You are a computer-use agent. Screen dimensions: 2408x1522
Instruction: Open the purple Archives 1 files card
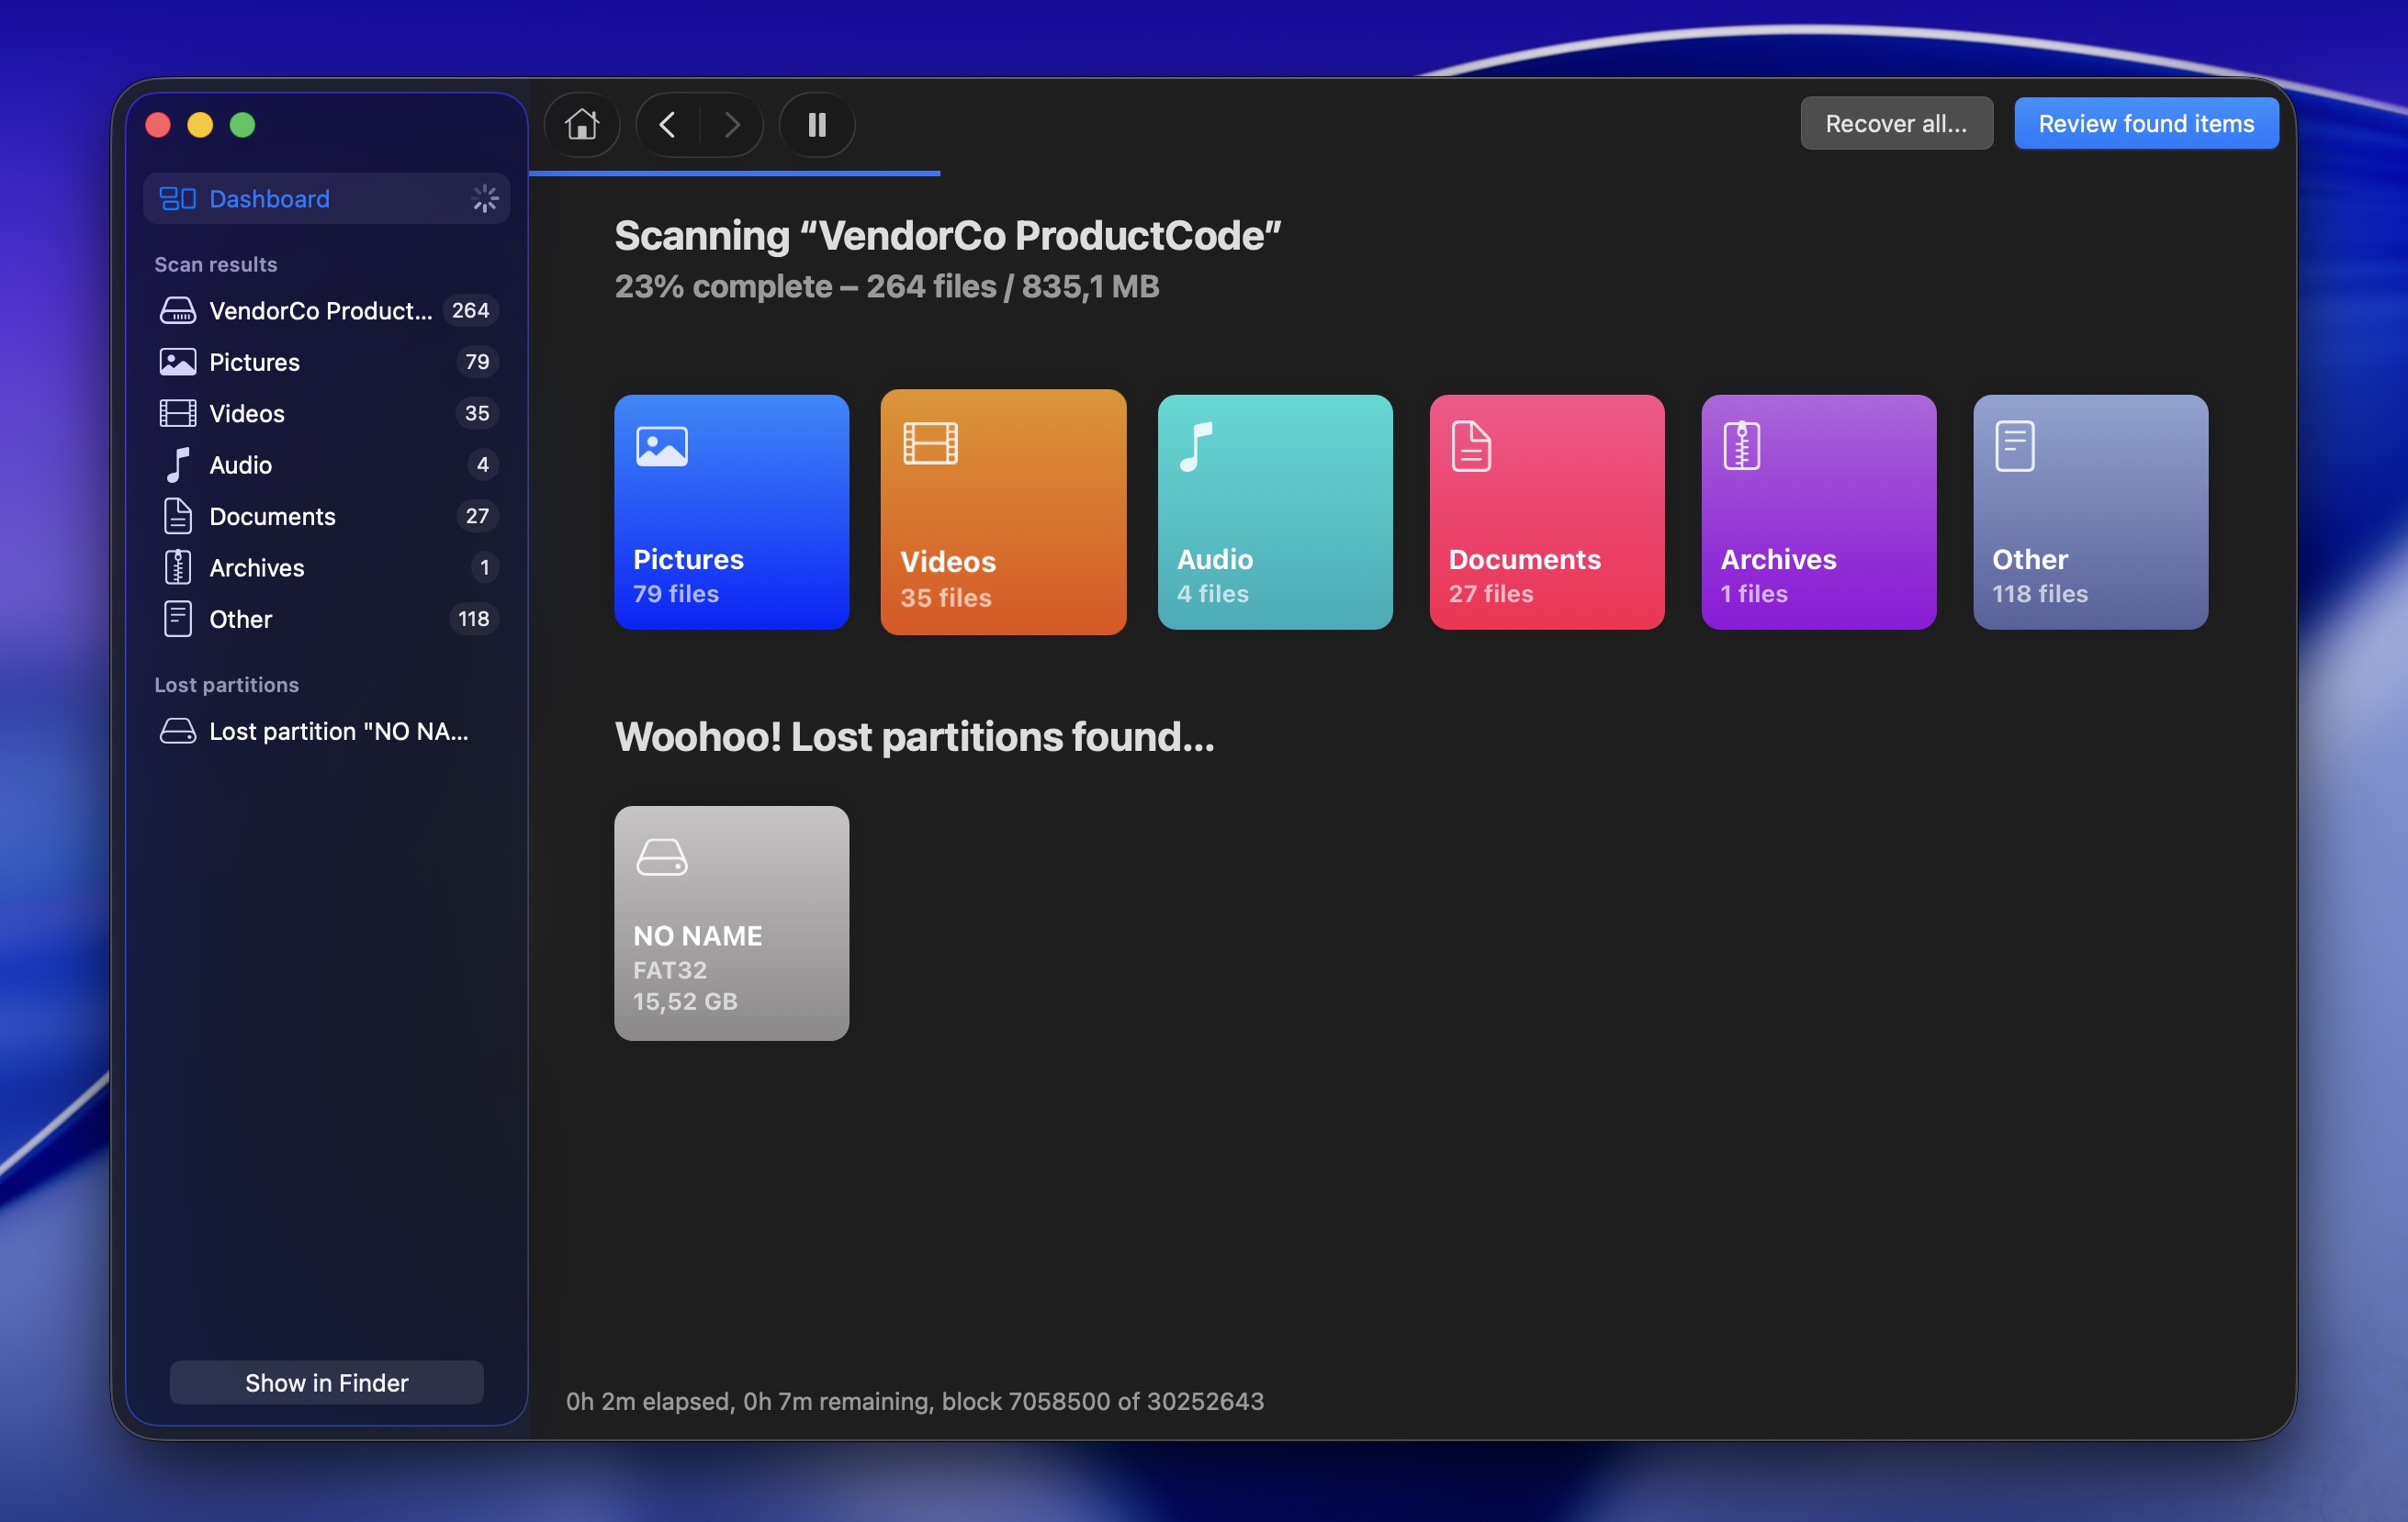(1819, 511)
